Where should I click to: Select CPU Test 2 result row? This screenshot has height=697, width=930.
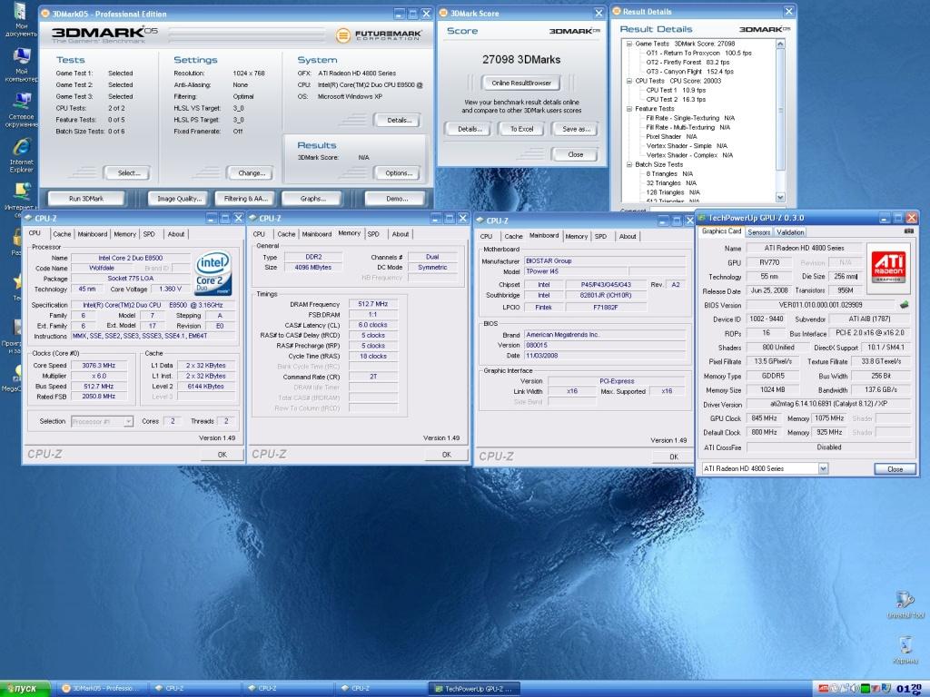click(676, 99)
